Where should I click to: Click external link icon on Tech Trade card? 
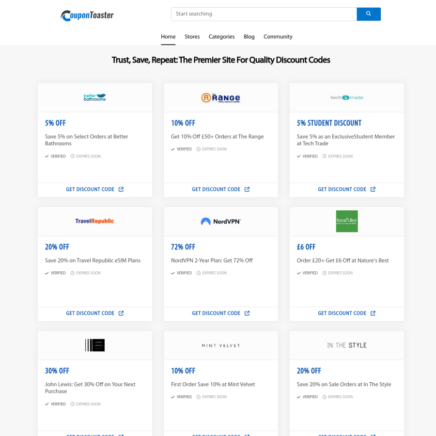(x=373, y=189)
